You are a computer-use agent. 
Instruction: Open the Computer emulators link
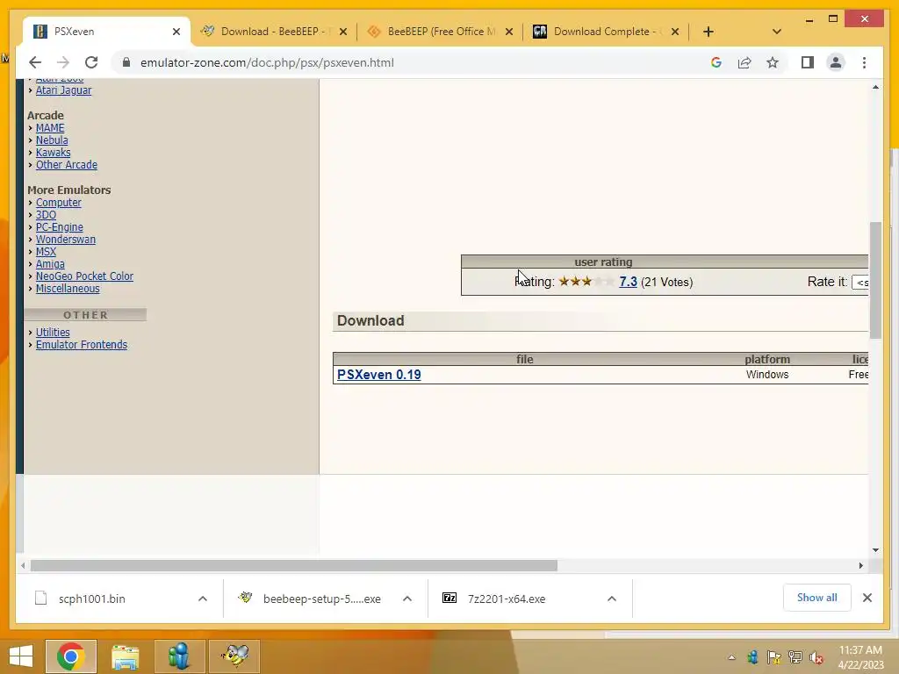click(x=59, y=203)
